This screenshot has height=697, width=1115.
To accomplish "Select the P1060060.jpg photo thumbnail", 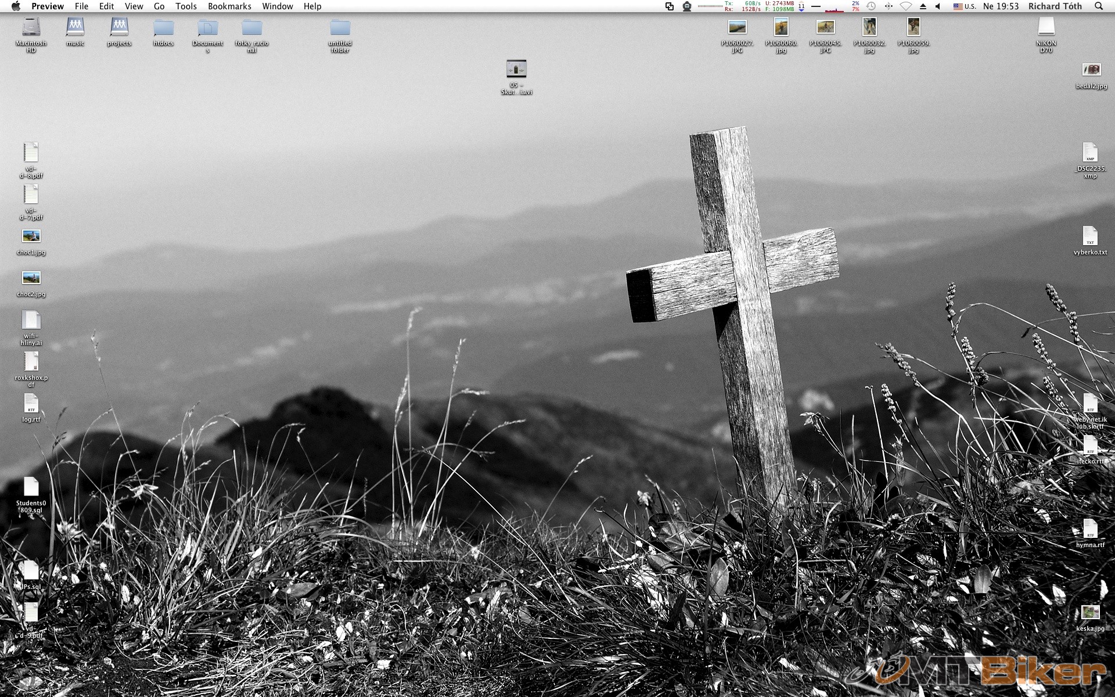I will (781, 27).
